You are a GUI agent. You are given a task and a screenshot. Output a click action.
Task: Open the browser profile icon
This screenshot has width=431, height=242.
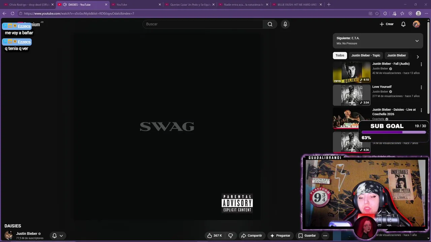419,13
